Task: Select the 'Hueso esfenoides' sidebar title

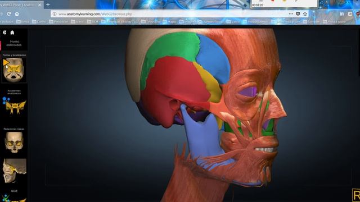Action: coord(14,43)
